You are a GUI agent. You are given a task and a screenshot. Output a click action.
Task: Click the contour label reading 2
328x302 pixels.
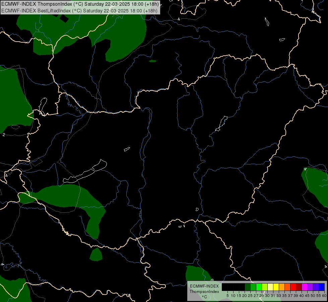click(x=4, y=135)
